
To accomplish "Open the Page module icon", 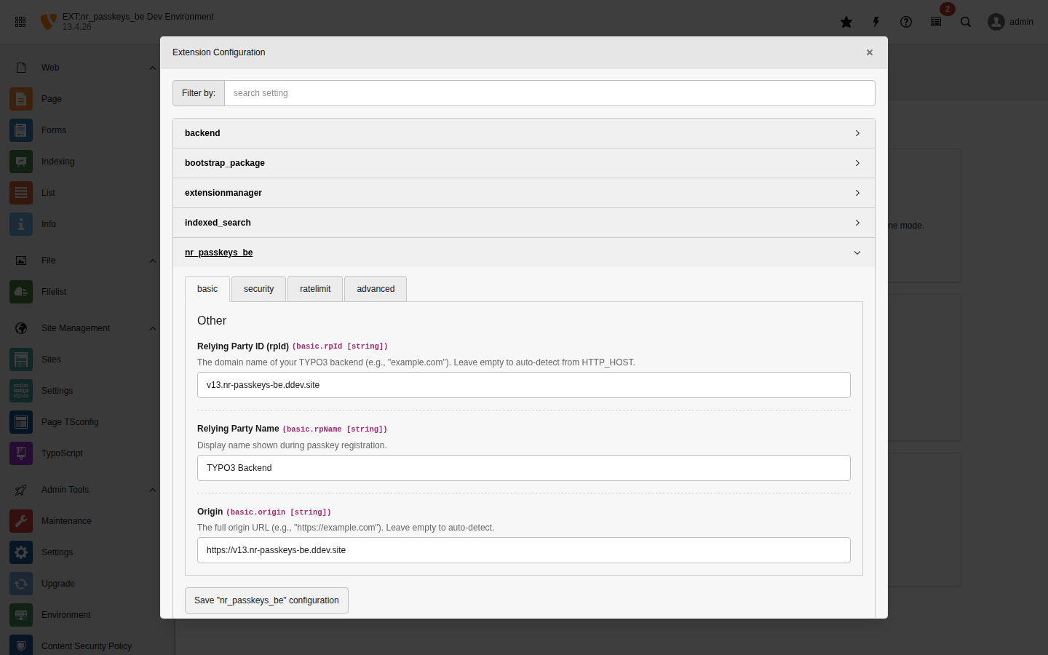I will point(21,99).
